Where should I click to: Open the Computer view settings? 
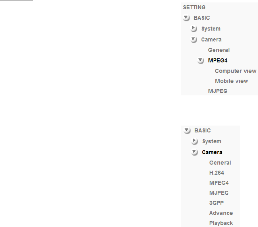click(235, 71)
